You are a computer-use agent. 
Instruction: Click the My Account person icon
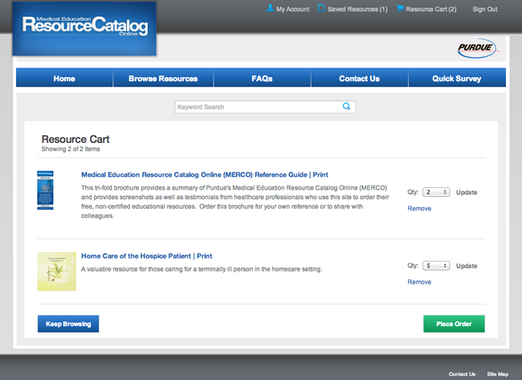point(270,8)
